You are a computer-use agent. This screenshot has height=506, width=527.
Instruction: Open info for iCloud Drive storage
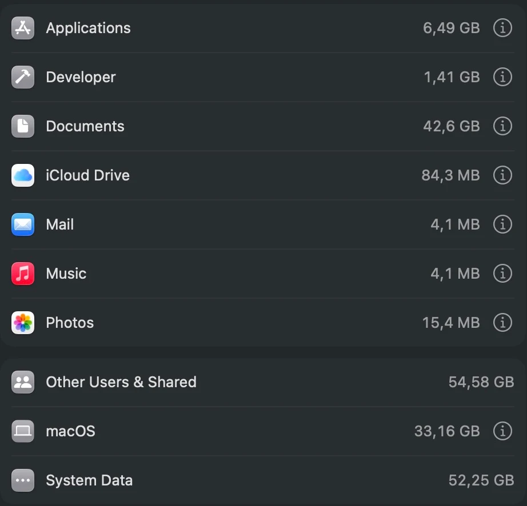point(502,175)
